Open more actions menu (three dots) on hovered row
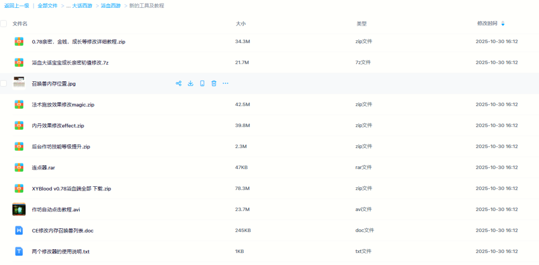 [x=226, y=83]
